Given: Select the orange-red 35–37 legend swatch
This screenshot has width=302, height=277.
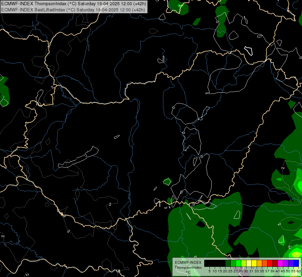Looking at the screenshot, I should pos(265,263).
